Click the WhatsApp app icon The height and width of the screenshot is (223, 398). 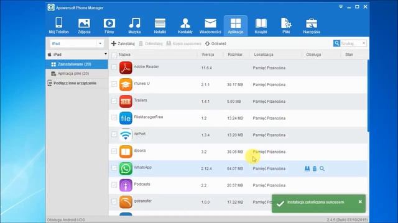(126, 168)
